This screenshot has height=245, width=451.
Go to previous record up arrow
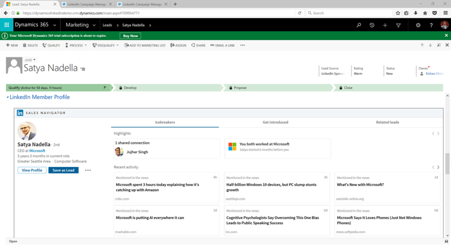tap(422, 45)
